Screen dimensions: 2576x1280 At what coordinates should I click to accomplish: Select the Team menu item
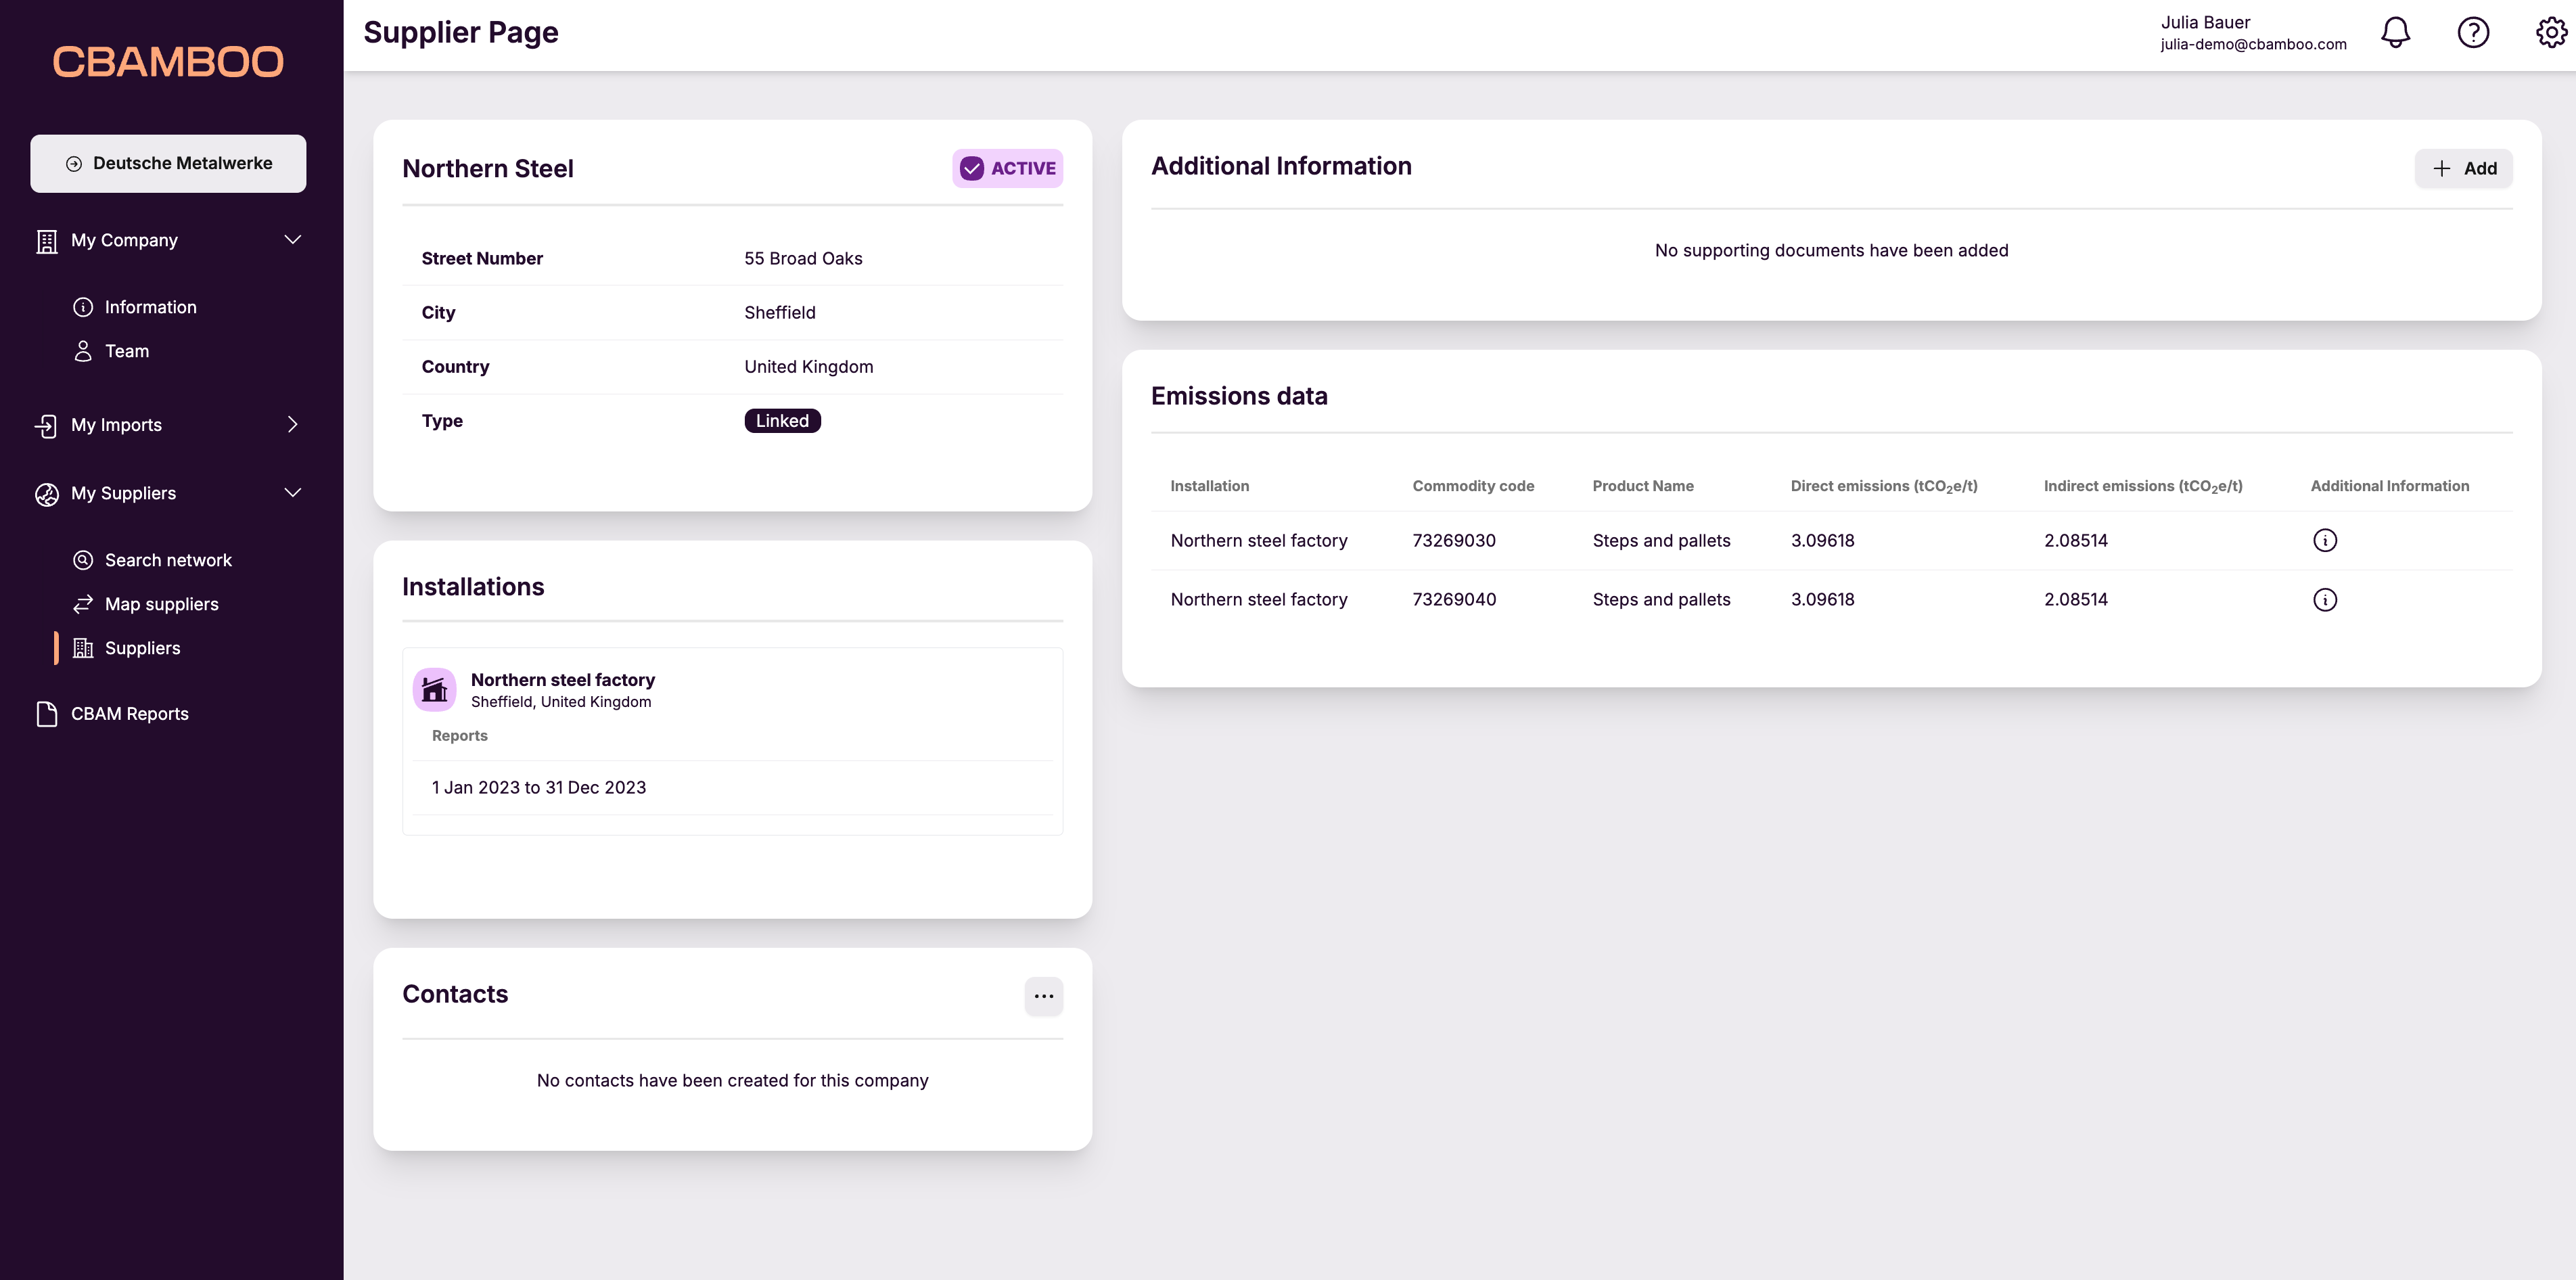126,351
